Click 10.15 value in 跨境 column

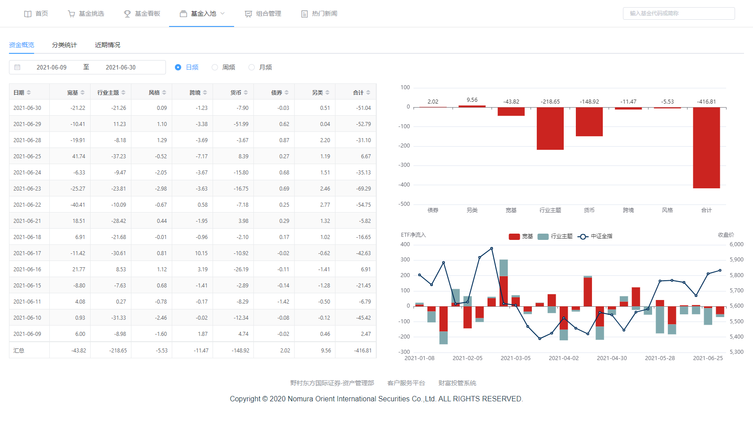(x=201, y=253)
